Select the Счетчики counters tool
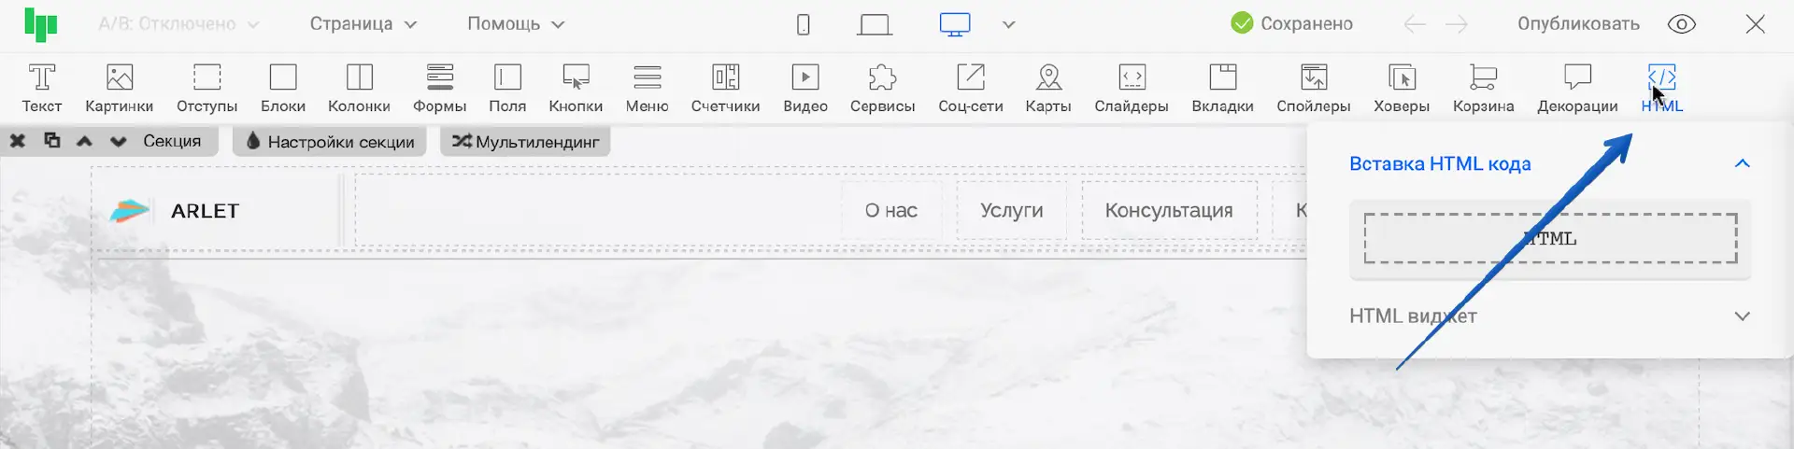Viewport: 1794px width, 449px height. (725, 87)
